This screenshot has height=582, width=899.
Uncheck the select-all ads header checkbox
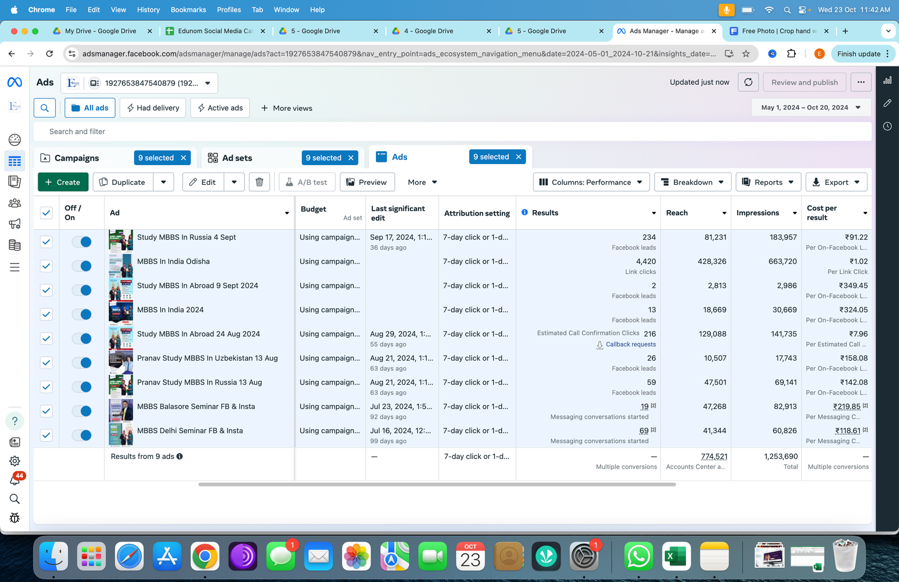click(46, 213)
